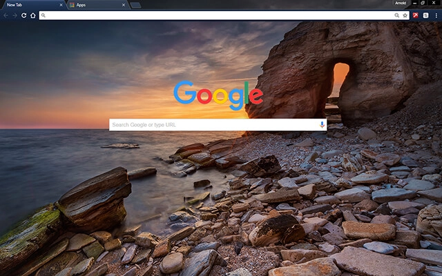Image resolution: width=442 pixels, height=276 pixels.
Task: Close the Chrome window
Action: [x=434, y=3]
